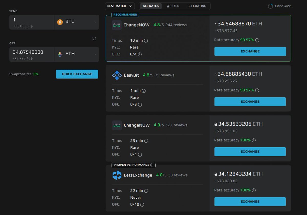The width and height of the screenshot is (307, 215).
Task: Click the EasyBit logo
Action: click(117, 75)
